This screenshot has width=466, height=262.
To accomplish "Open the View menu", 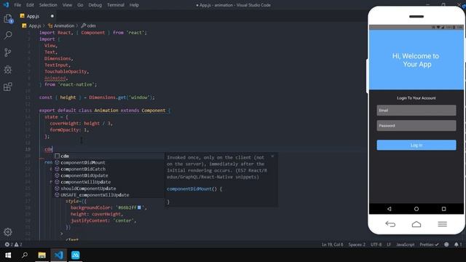I will 67,5.
